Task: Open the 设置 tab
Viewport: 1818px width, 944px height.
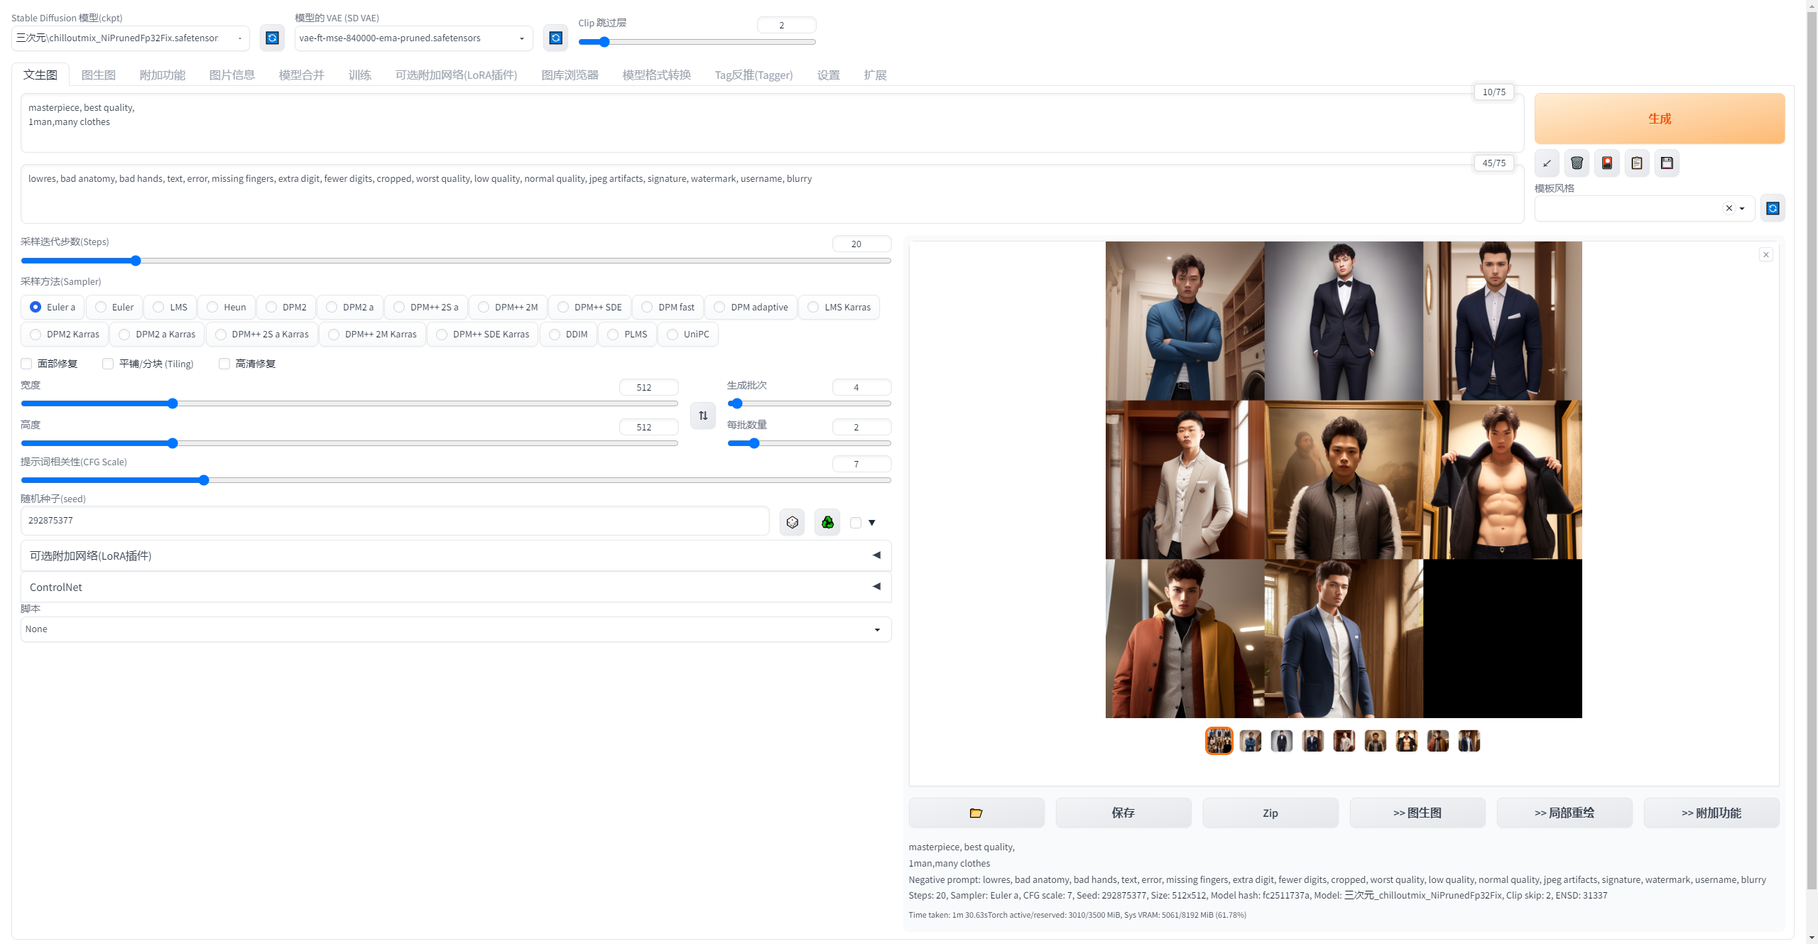Action: (828, 75)
